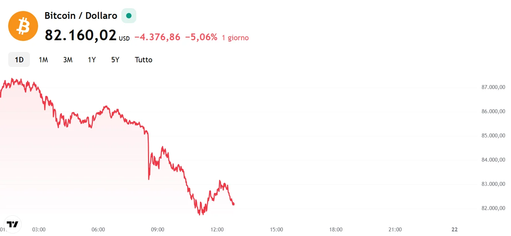
Task: Click the 12:00 time label on the axis
Action: point(217,230)
